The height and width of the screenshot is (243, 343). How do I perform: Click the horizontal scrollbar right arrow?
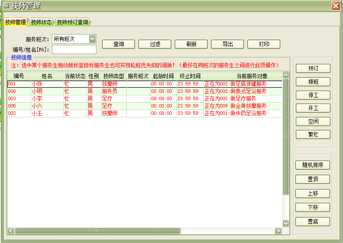coord(278,230)
